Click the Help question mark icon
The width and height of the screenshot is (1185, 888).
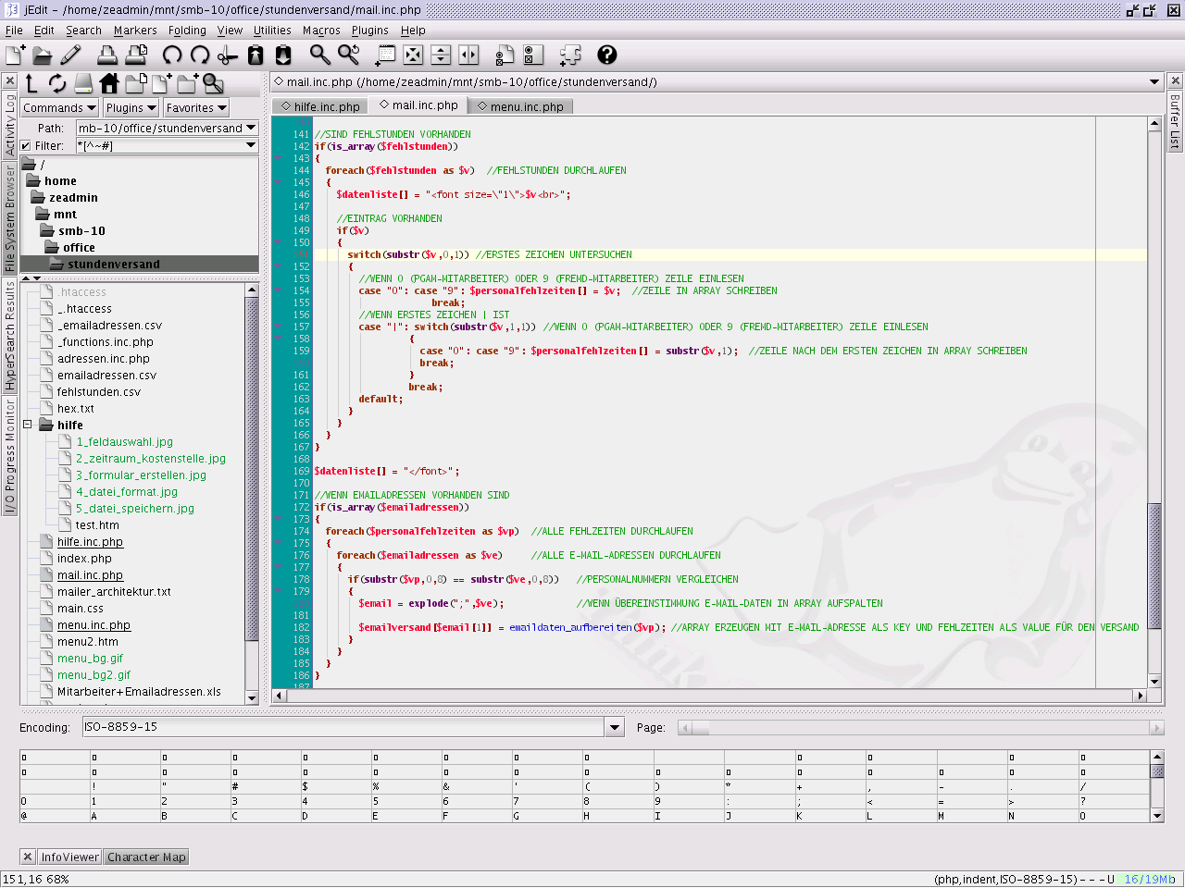pos(607,55)
